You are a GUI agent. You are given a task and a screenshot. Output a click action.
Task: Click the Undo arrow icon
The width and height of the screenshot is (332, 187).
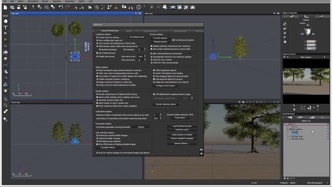click(x=61, y=7)
